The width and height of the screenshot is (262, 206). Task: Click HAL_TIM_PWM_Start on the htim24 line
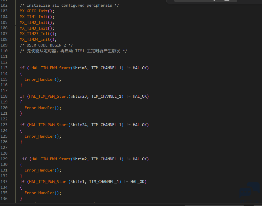point(49,125)
